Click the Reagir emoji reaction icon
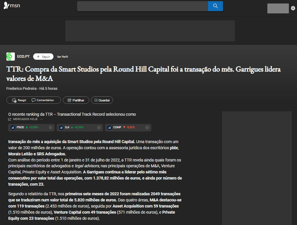The image size is (297, 225). tap(14, 100)
